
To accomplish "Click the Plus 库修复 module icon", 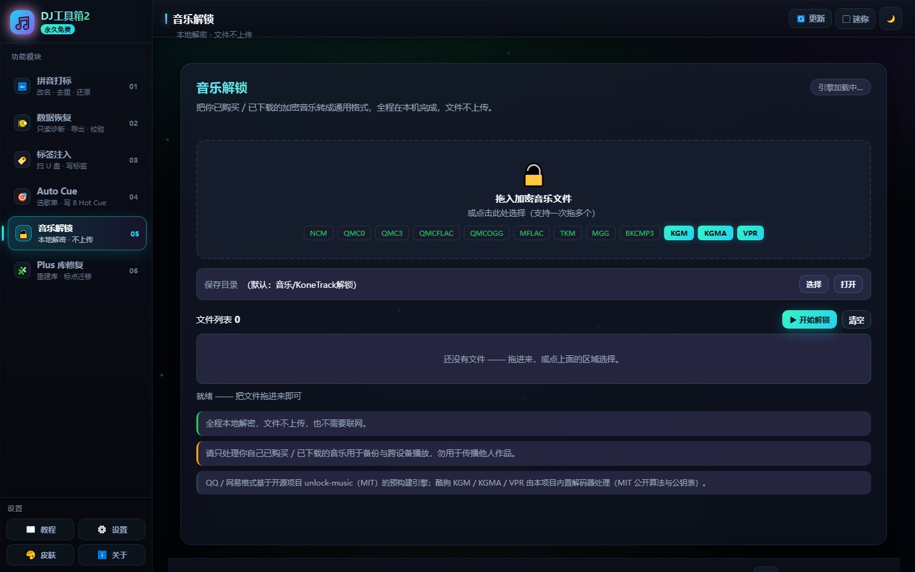I will pyautogui.click(x=22, y=270).
